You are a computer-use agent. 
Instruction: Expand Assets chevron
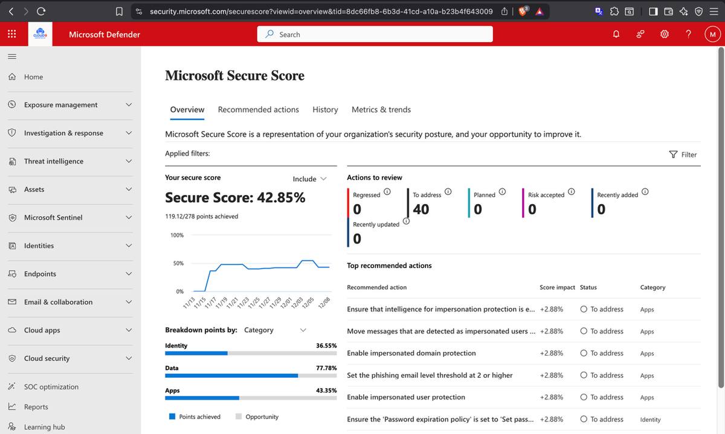click(x=129, y=190)
